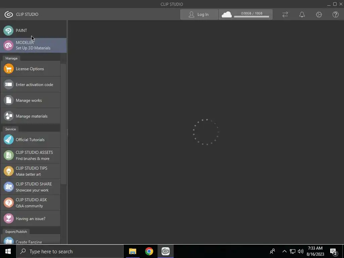The image size is (344, 258).
Task: Maximize the CLIP STUDIO window
Action: point(335,4)
